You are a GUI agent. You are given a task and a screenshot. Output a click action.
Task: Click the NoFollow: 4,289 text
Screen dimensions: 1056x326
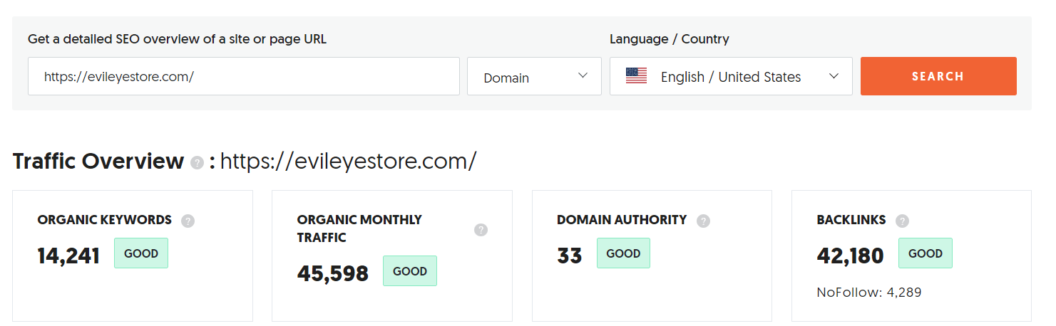tap(869, 293)
